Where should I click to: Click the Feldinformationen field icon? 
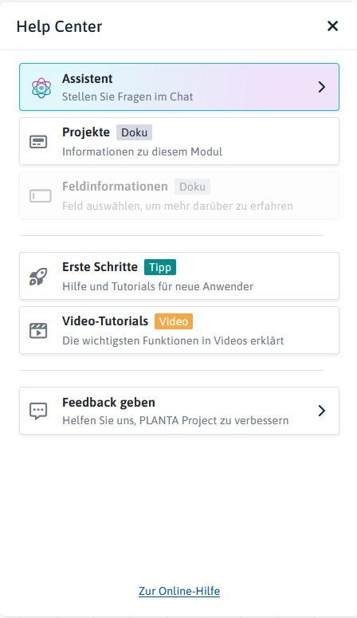coord(40,196)
